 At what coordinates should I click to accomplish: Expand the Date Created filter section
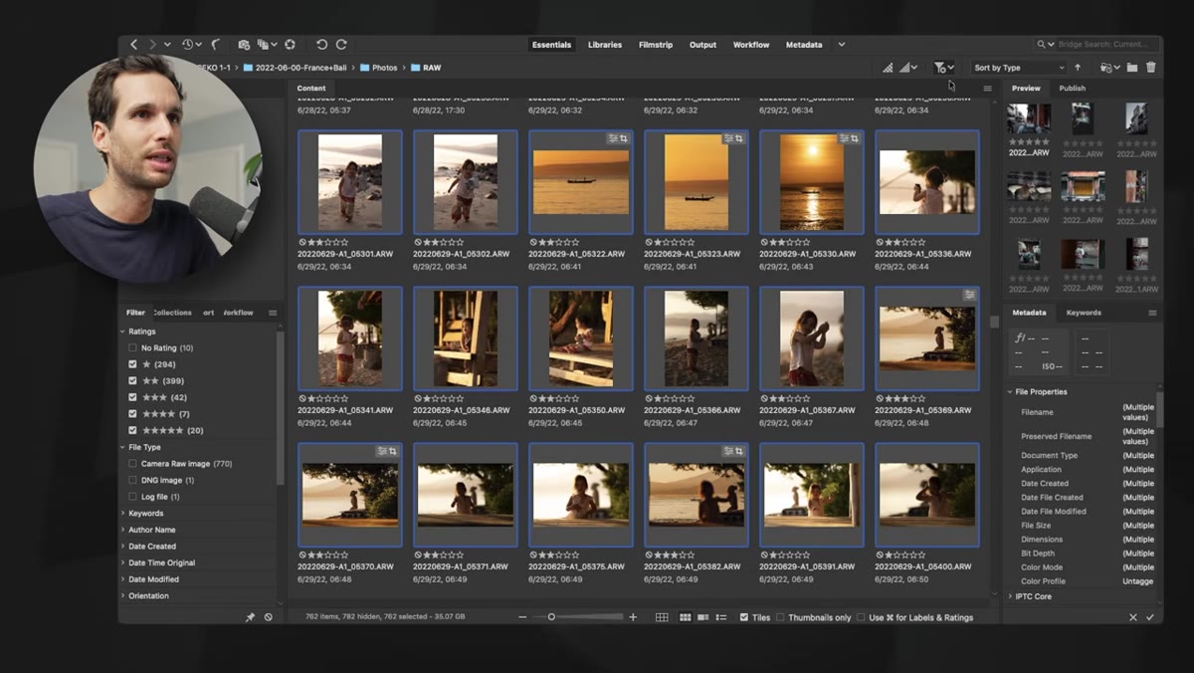[x=123, y=547]
